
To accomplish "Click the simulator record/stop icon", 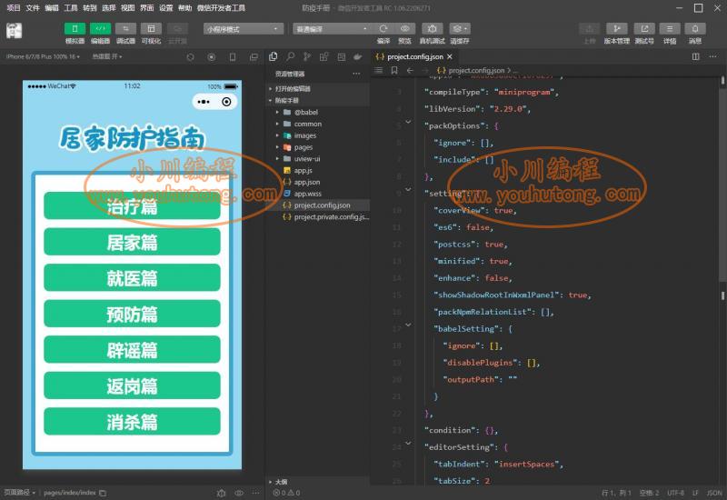I will click(x=212, y=57).
